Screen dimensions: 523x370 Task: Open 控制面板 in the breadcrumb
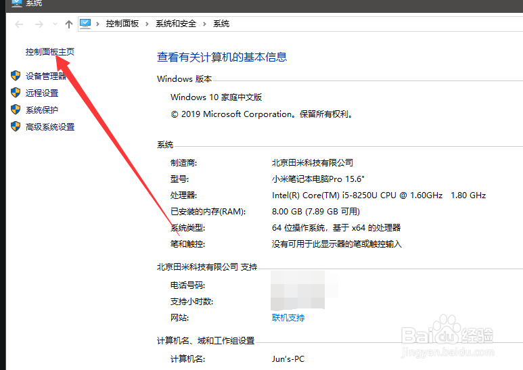(122, 24)
